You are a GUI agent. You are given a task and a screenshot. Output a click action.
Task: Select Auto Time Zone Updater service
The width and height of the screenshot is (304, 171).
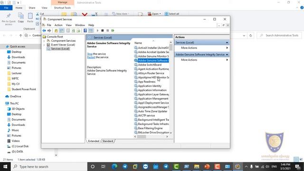(x=151, y=111)
